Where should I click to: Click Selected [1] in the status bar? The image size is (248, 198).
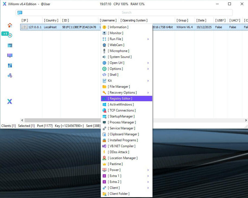(26, 126)
